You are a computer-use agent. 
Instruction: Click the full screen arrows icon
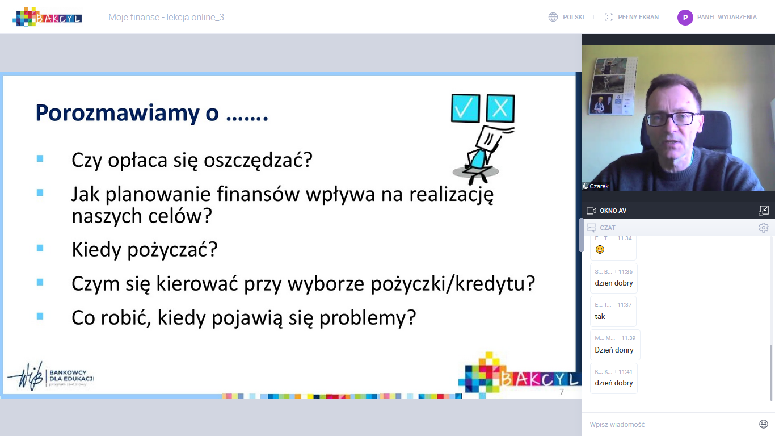point(609,17)
